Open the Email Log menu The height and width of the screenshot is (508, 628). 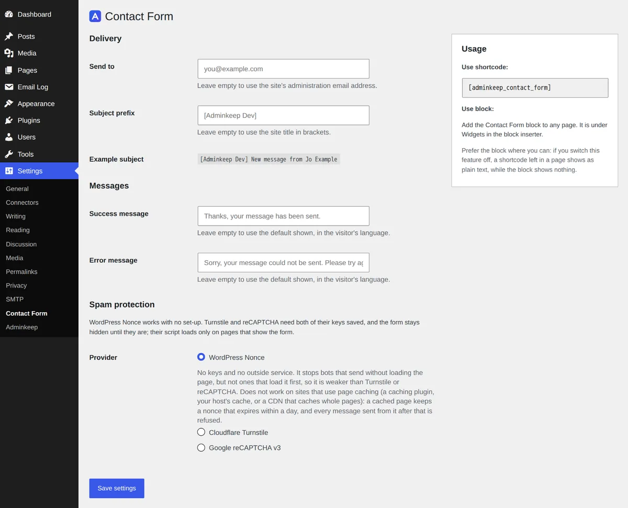(39, 87)
